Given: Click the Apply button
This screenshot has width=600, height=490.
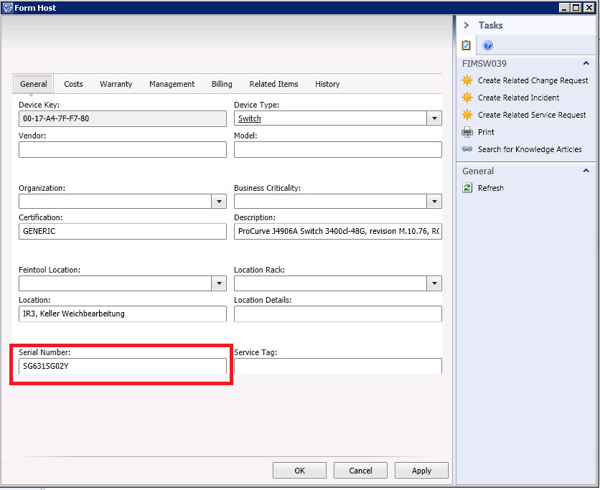Looking at the screenshot, I should (x=421, y=471).
